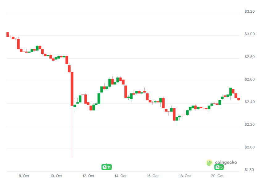
Task: Click the $2.40 price axis label
Action: coord(249,102)
